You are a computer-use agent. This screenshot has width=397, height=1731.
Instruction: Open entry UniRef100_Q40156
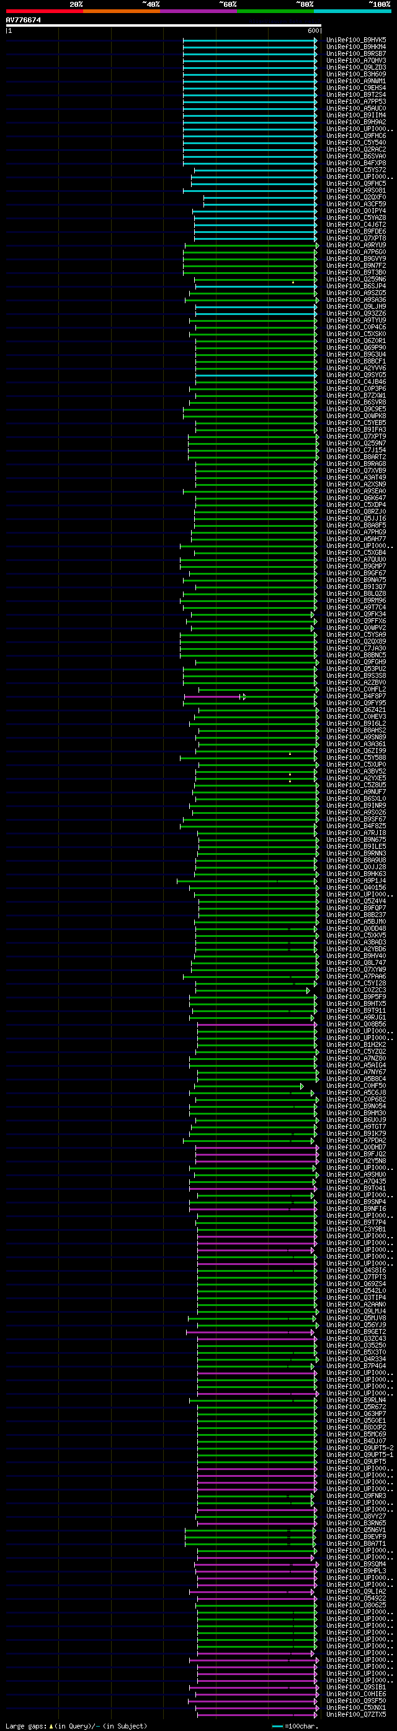point(356,887)
